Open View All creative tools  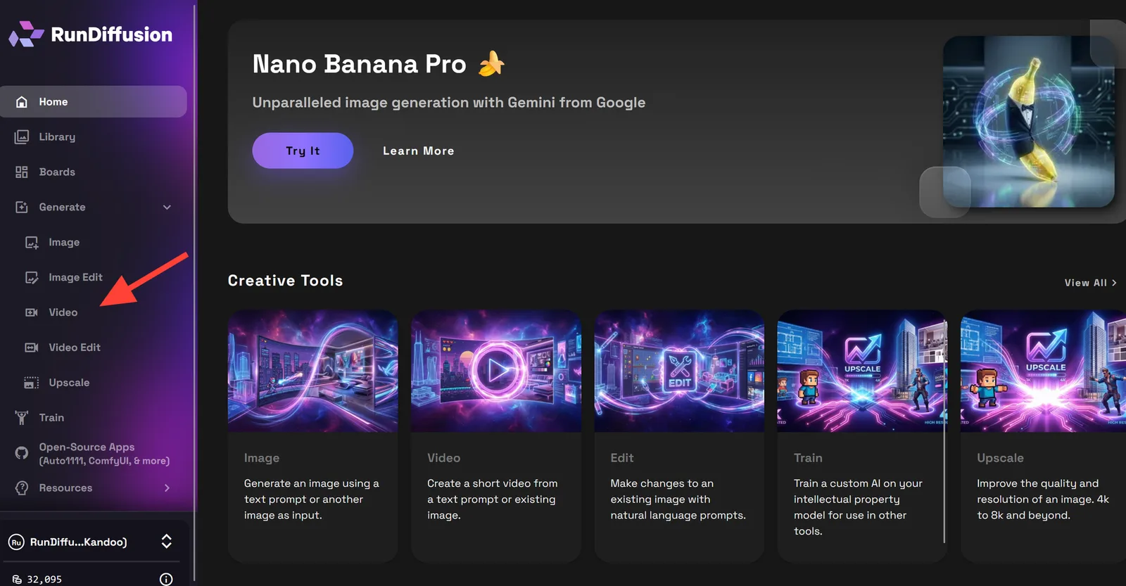1091,282
